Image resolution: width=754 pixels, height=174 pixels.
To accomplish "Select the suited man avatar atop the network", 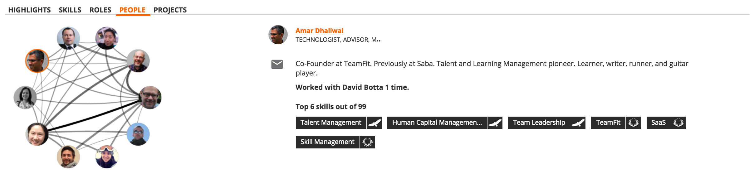I will [x=68, y=38].
